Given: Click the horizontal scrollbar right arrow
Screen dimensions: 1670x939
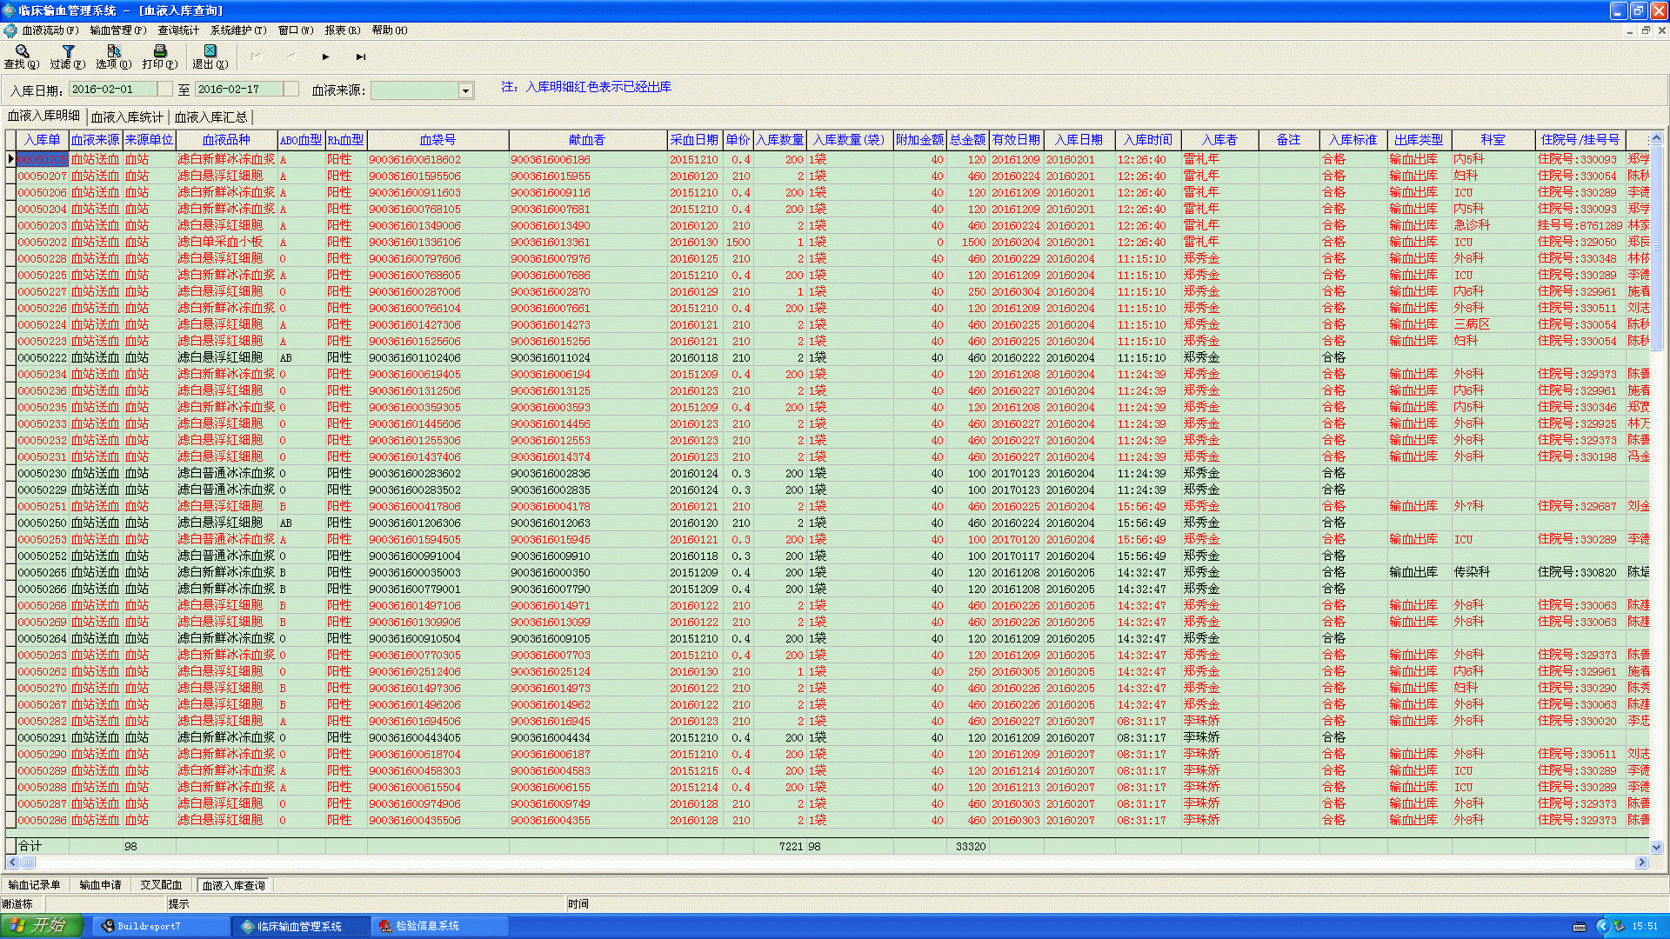Looking at the screenshot, I should click(1641, 862).
